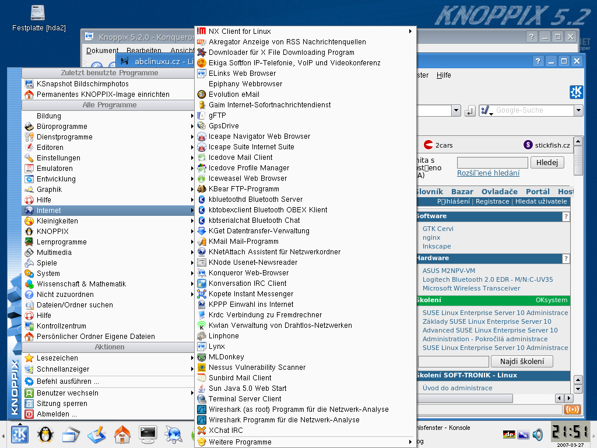Launch the office pencil icon in the panel

click(x=97, y=434)
